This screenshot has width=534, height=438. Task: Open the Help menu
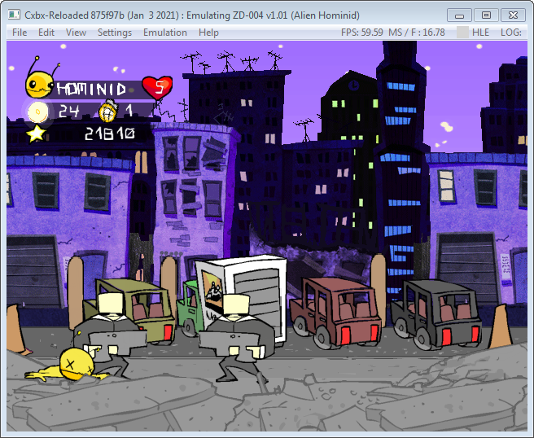coord(208,33)
